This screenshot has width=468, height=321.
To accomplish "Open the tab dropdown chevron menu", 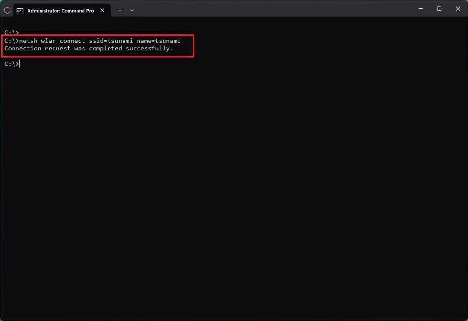I will [132, 10].
